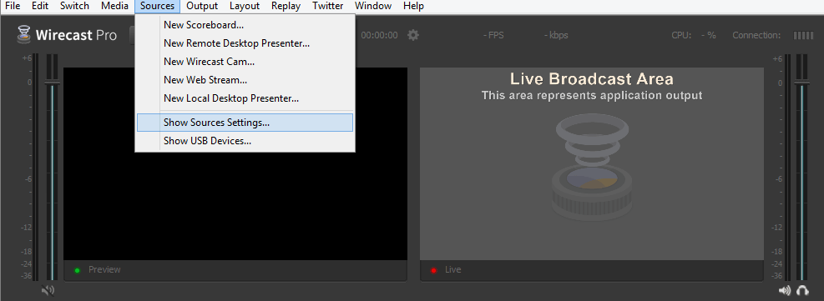Screen dimensions: 824x301
Task: Click the 00:00:00 broadcast timer
Action: point(379,35)
